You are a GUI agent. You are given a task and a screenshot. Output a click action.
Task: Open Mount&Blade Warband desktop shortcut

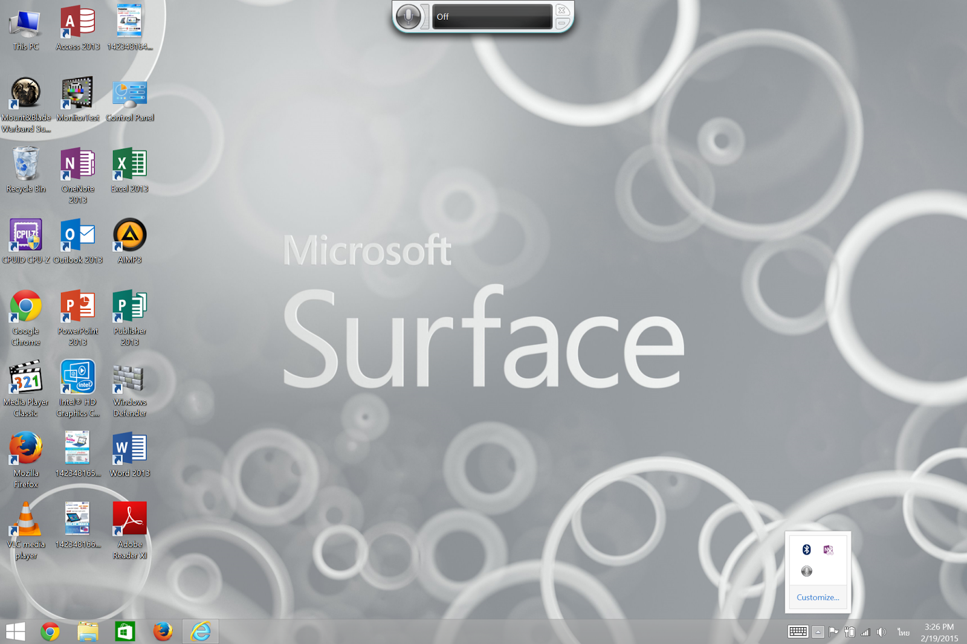[x=25, y=105]
